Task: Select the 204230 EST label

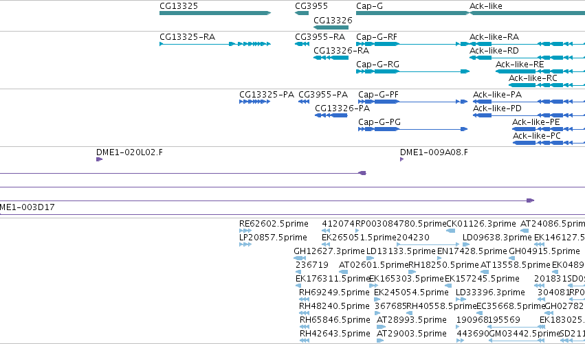Action: pos(413,238)
